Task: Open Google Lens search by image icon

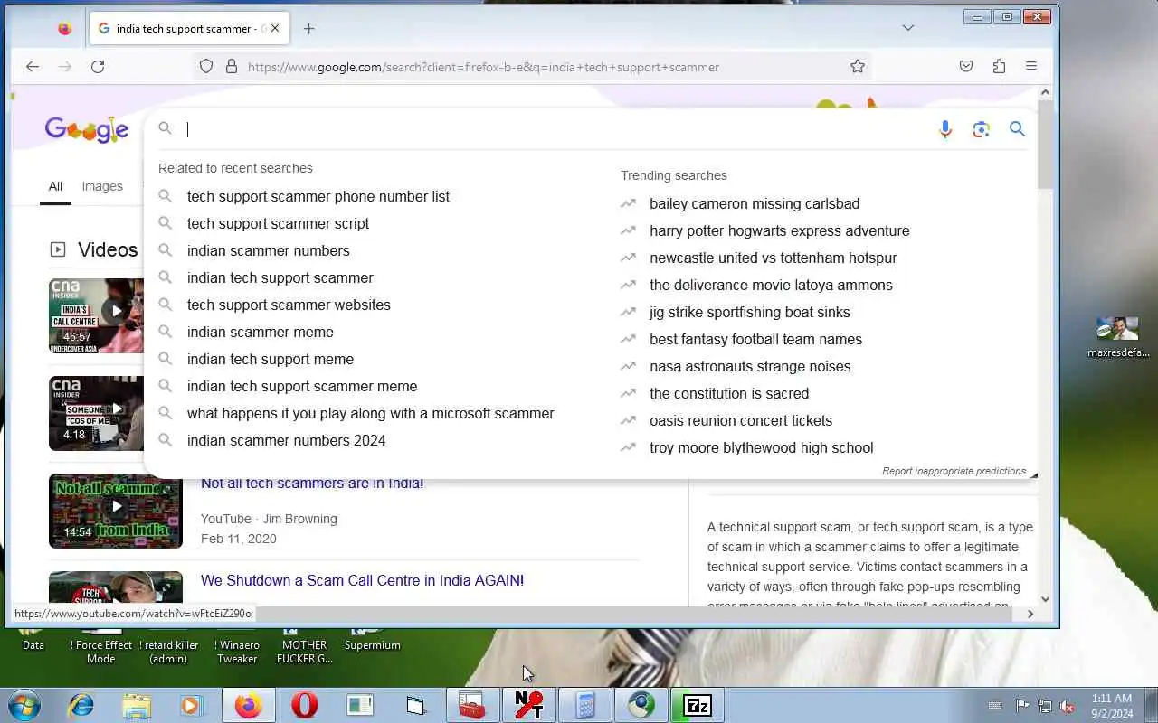Action: pyautogui.click(x=982, y=129)
